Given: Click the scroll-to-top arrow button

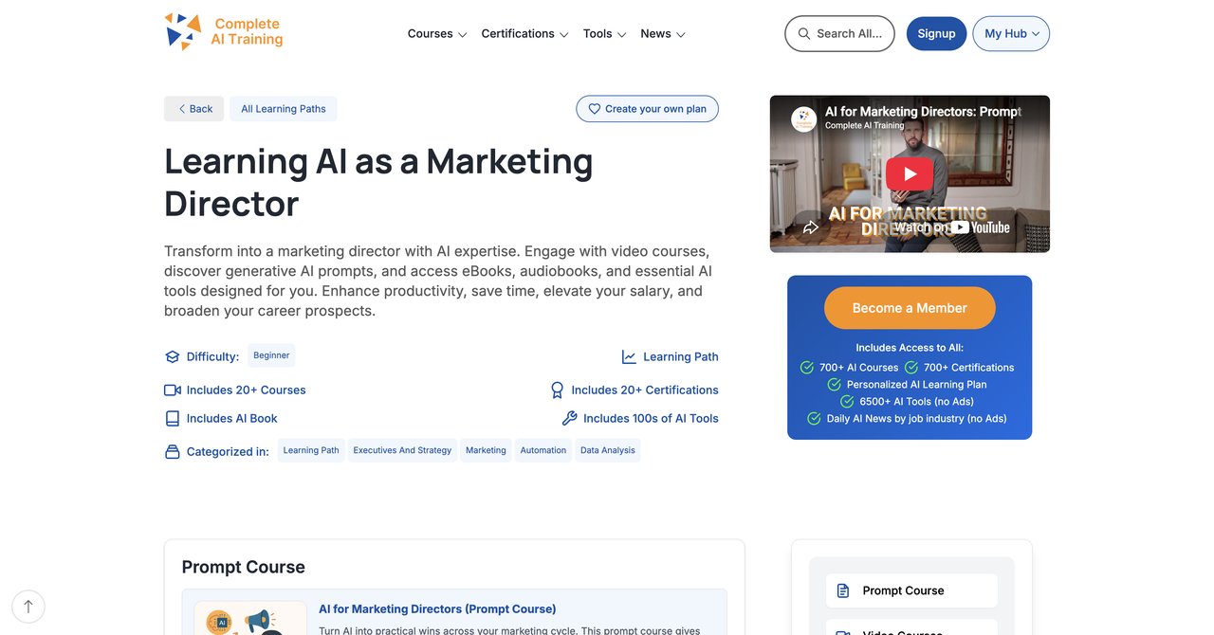Looking at the screenshot, I should point(28,607).
